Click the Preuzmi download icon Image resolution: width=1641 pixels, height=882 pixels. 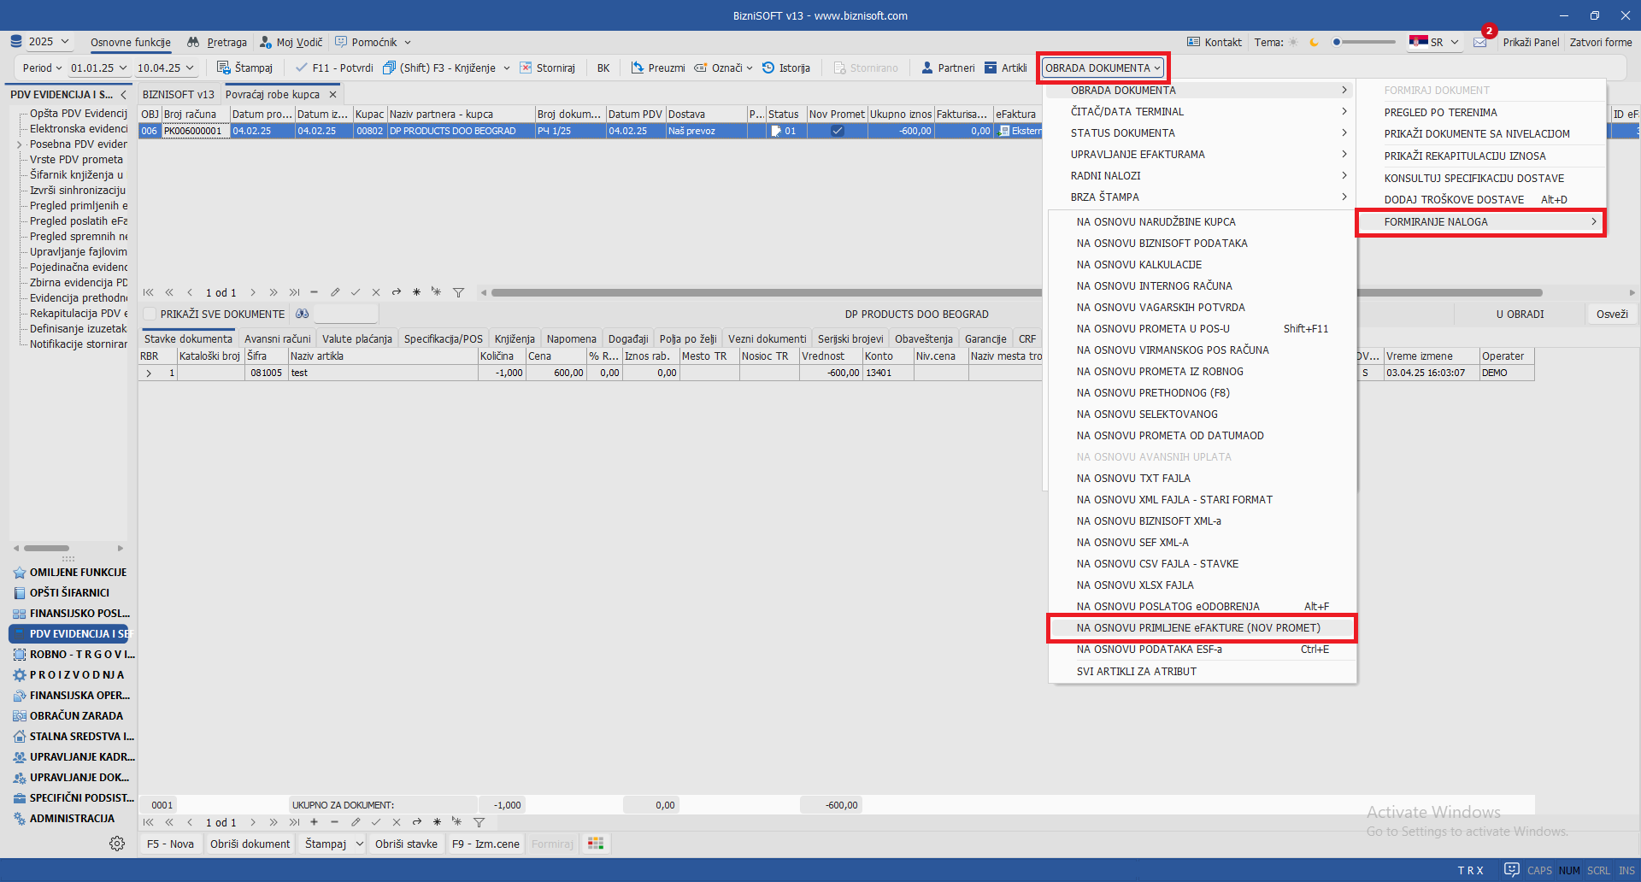pos(638,68)
